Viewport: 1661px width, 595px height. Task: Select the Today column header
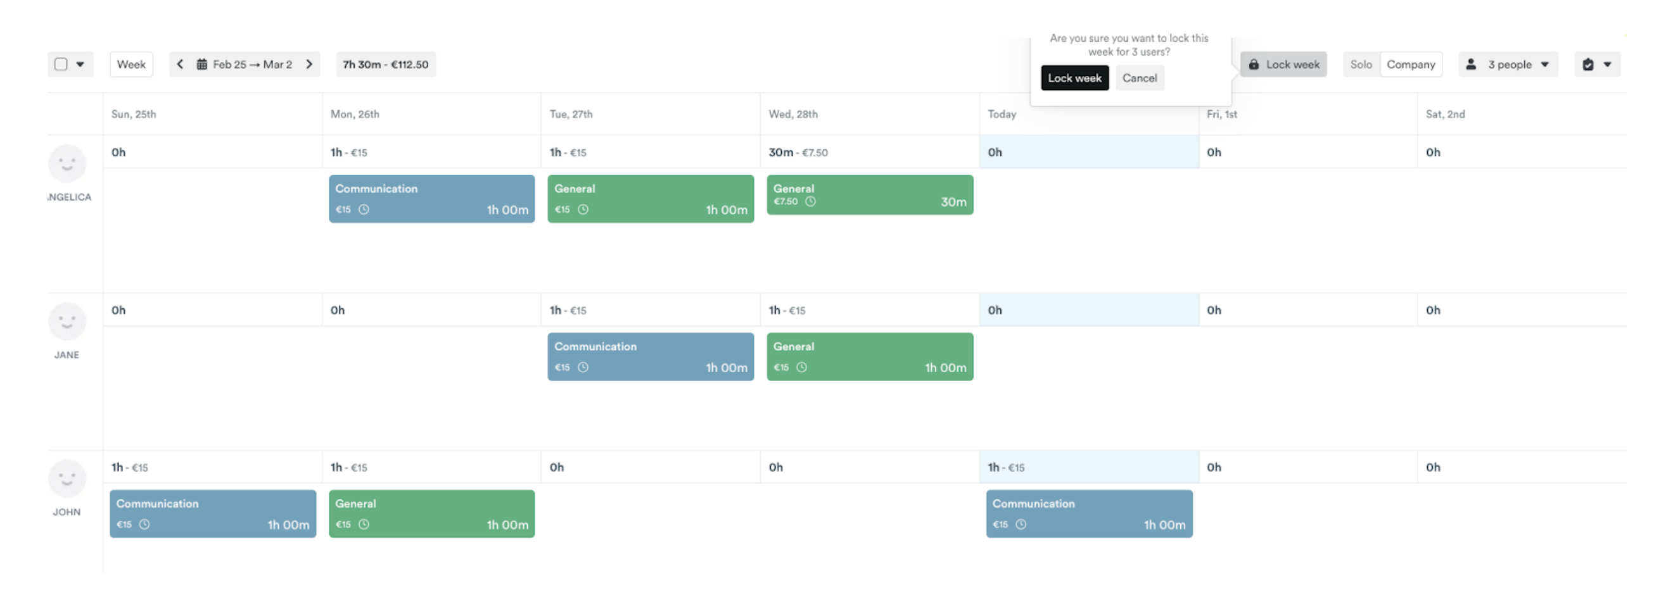(x=1002, y=114)
